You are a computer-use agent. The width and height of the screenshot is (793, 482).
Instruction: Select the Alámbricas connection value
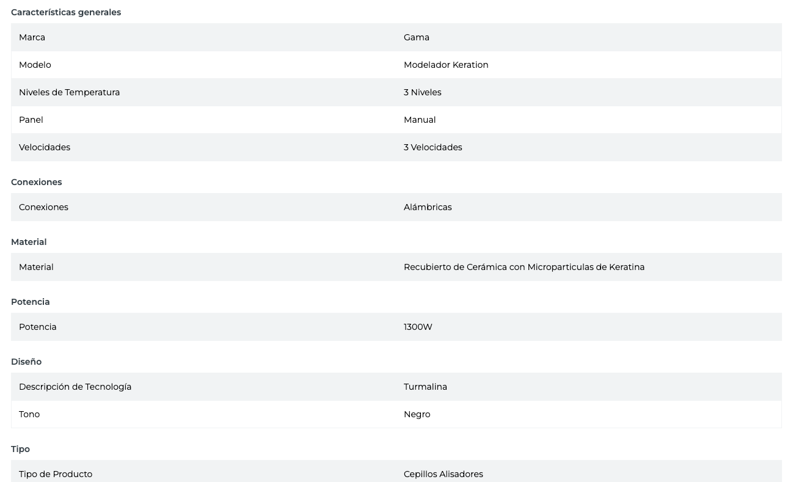click(x=428, y=207)
